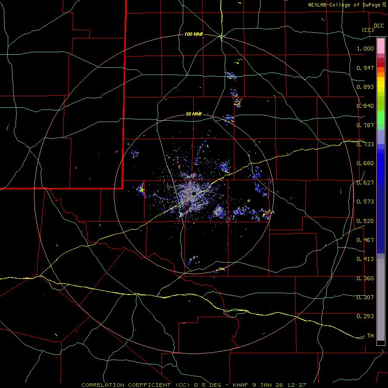388x388 pixels.
Task: Click the pink top segment of color bar
Action: (x=381, y=46)
